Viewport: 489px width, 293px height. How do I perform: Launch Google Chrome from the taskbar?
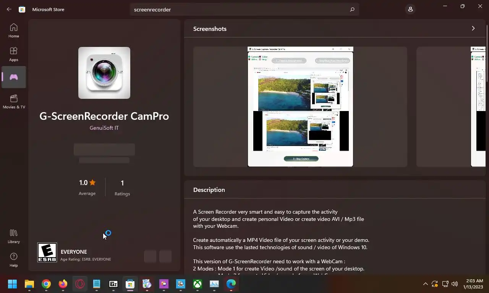(x=46, y=284)
